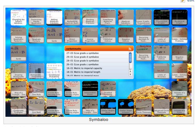The width and height of the screenshot is (195, 127).
Task: Open the Histograms Frequency tile
Action: tap(37, 71)
